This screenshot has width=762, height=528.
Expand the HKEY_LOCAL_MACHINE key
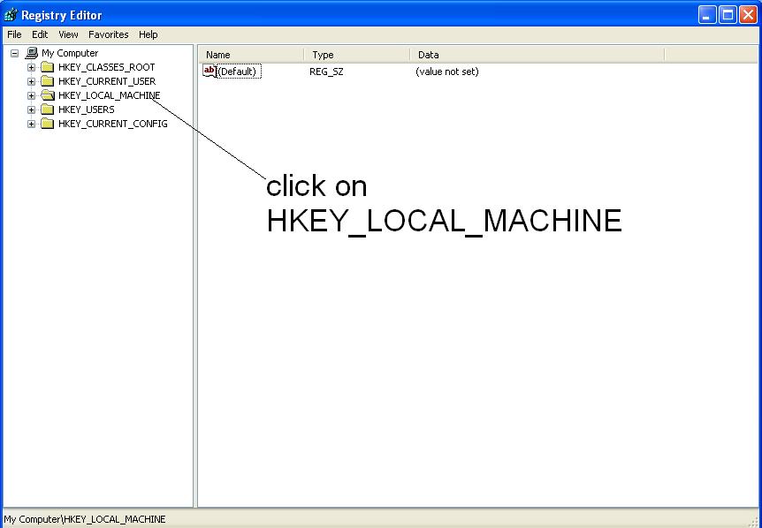(x=31, y=95)
